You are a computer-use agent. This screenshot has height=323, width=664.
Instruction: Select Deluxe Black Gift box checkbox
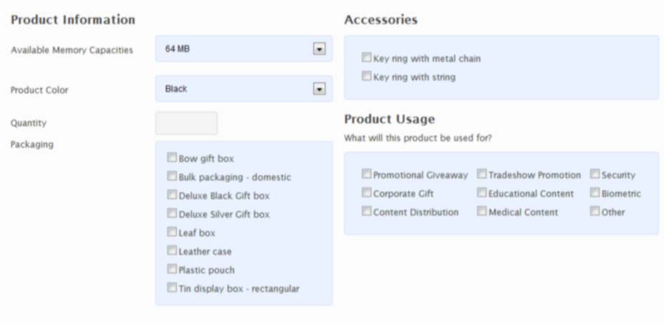(x=172, y=195)
